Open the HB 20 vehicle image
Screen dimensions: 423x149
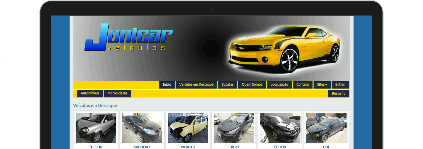click(x=234, y=128)
